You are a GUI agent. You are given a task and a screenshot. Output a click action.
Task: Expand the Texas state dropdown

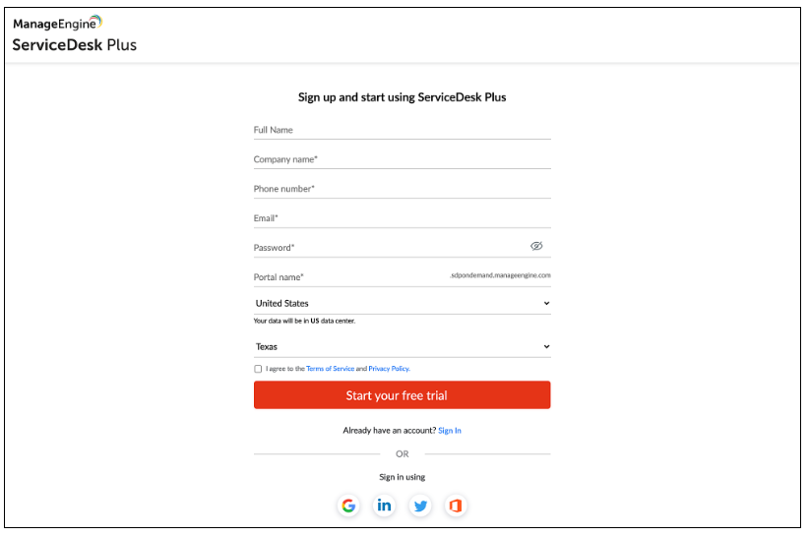(402, 347)
